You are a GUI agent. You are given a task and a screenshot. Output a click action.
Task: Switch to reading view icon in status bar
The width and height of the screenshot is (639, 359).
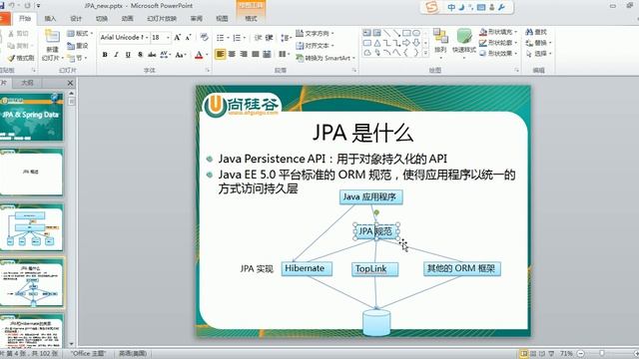pos(542,354)
